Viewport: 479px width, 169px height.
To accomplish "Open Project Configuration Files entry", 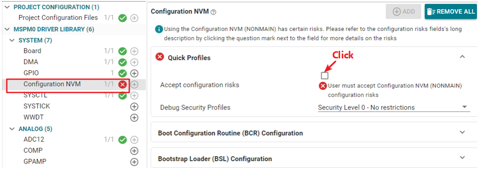I will click(58, 17).
